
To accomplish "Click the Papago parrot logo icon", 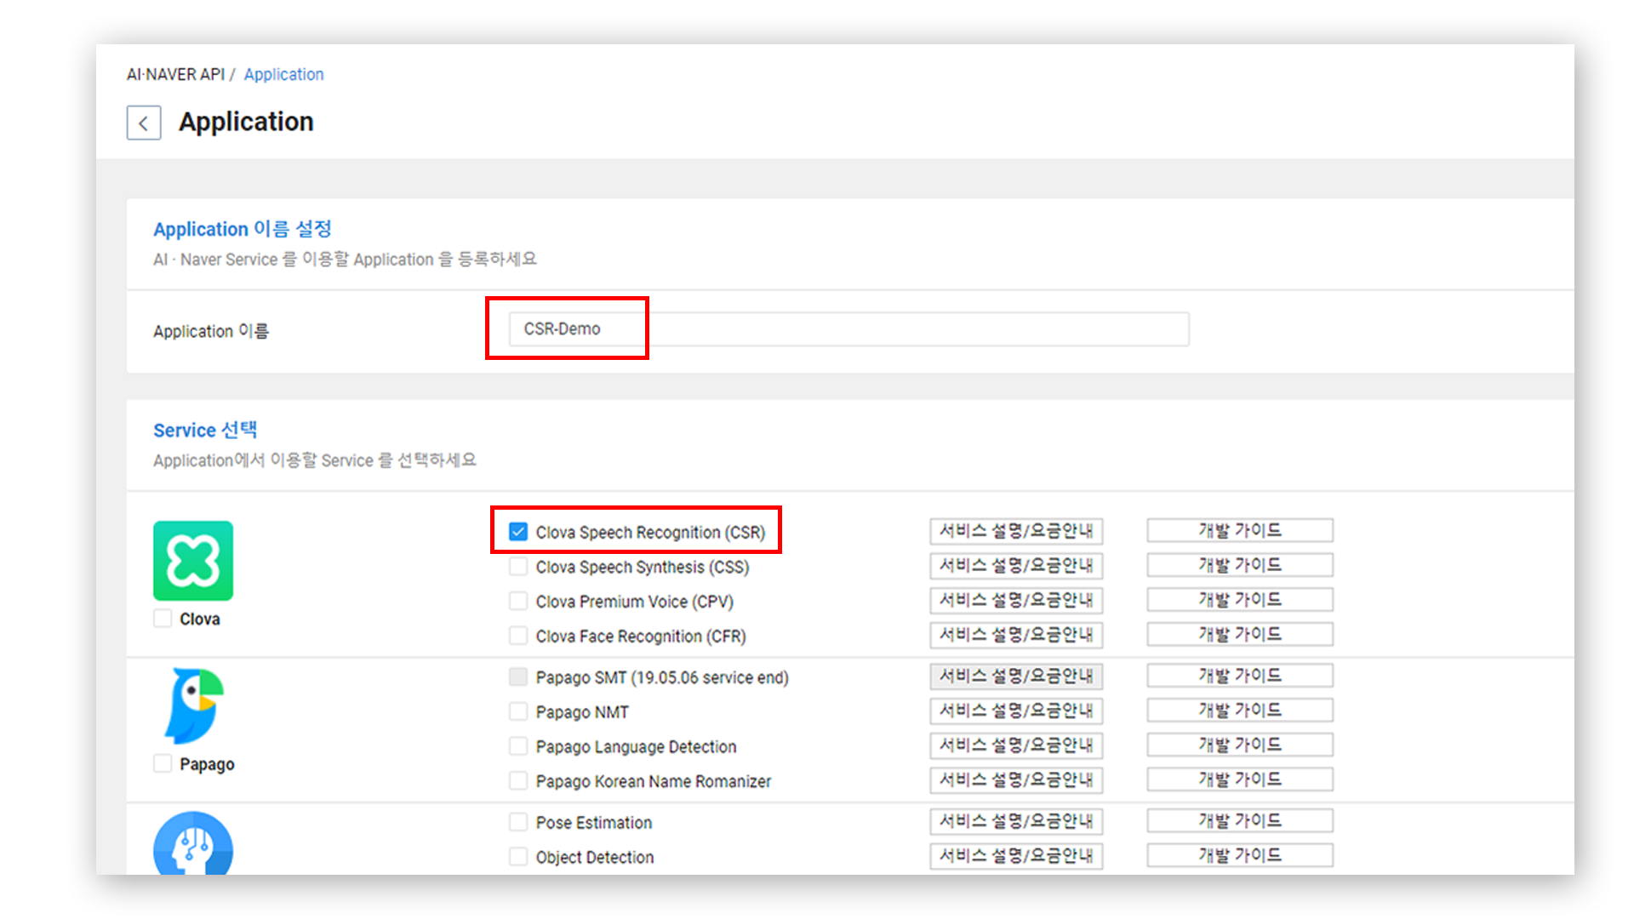I will tap(194, 705).
